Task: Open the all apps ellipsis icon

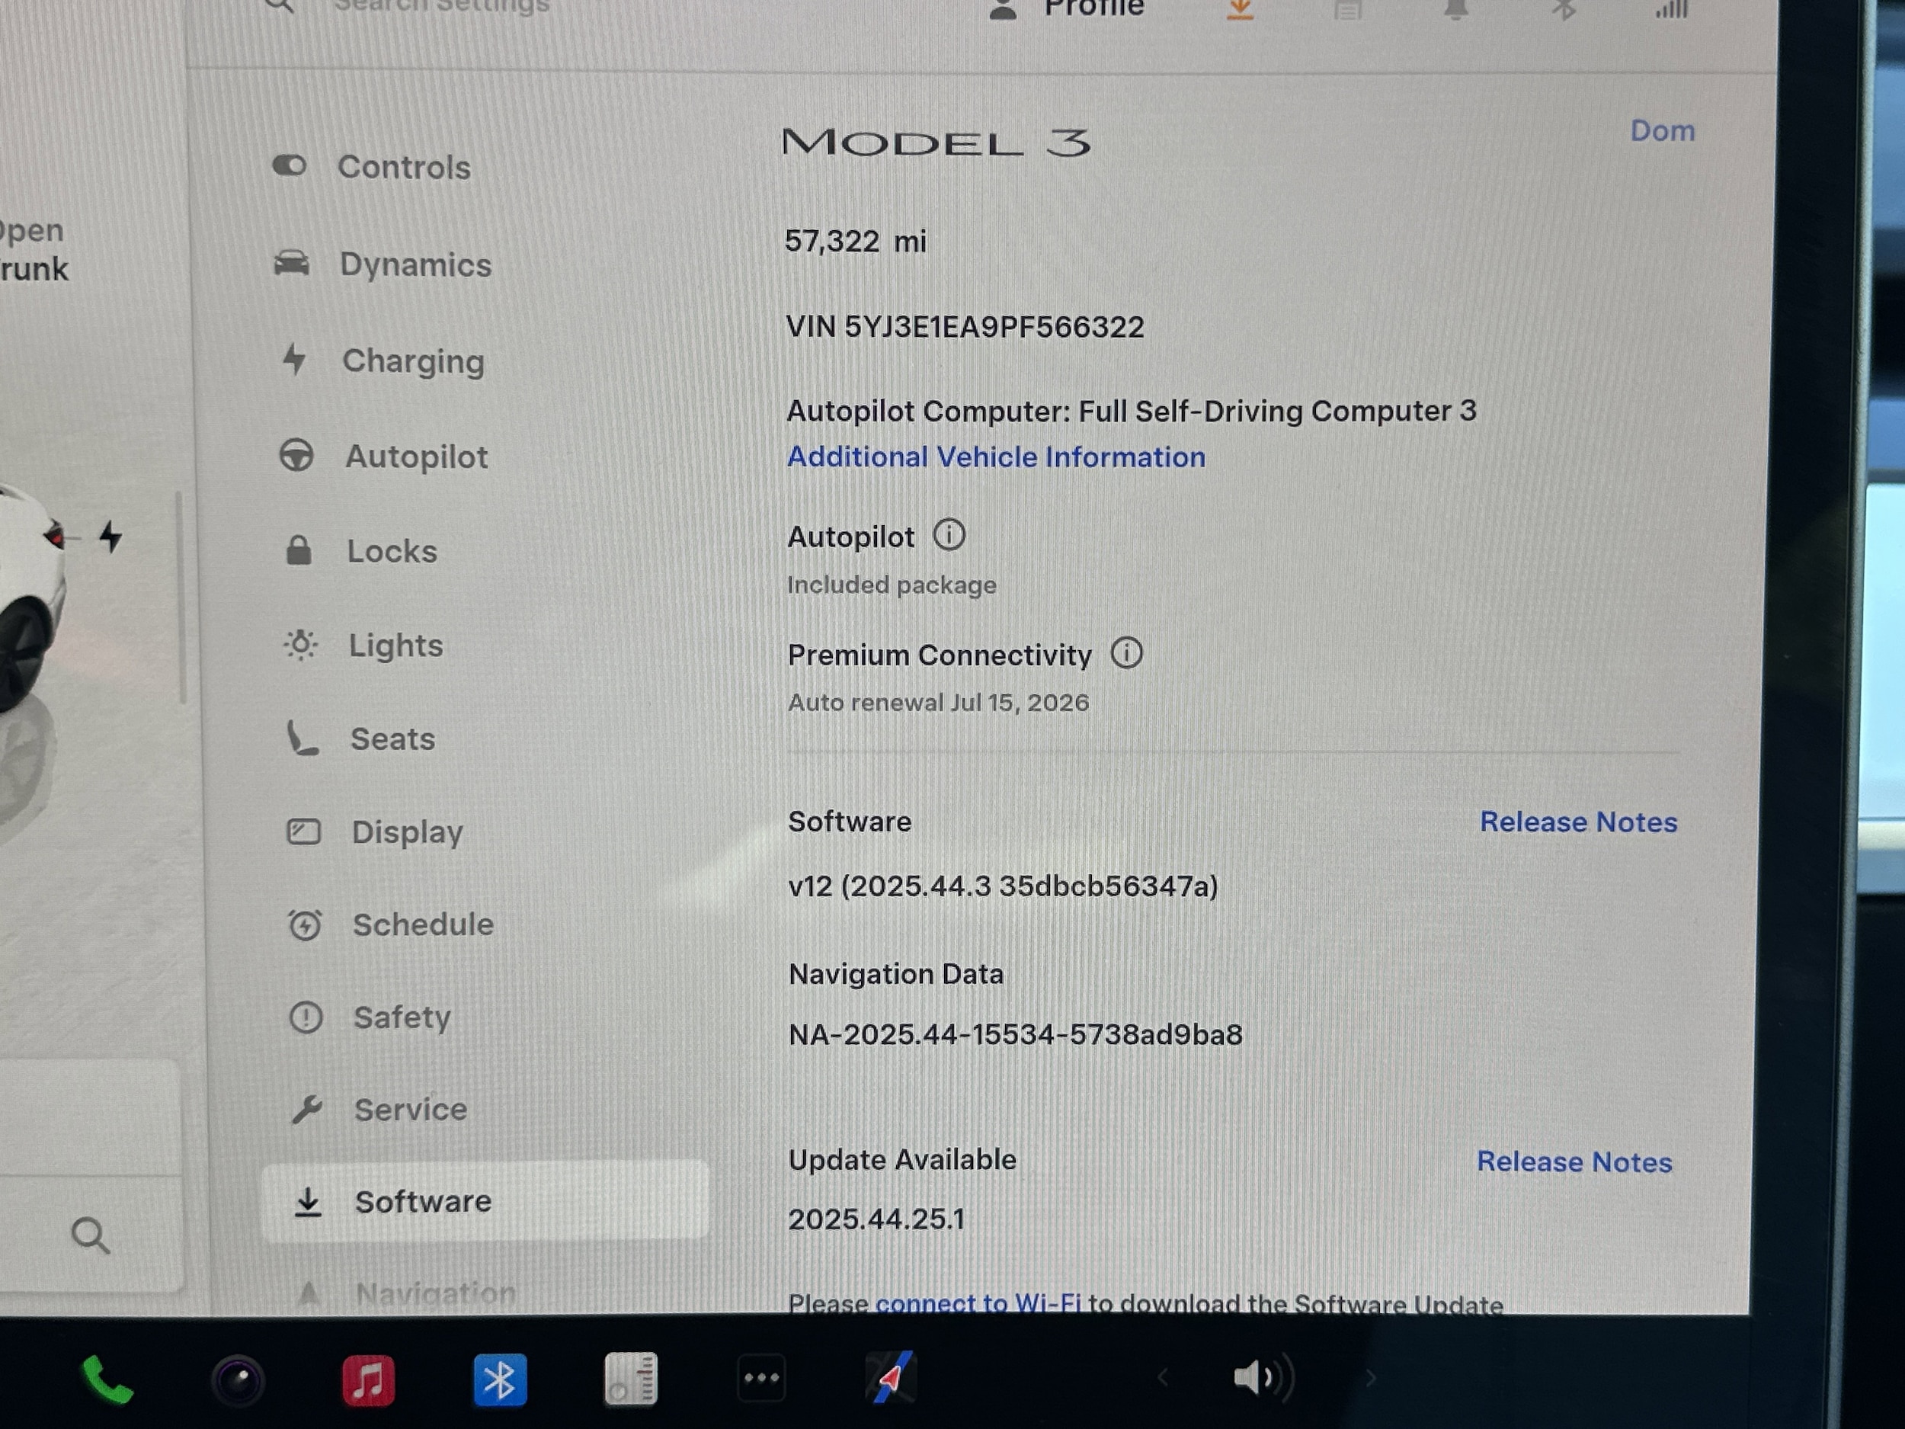Action: click(x=761, y=1378)
